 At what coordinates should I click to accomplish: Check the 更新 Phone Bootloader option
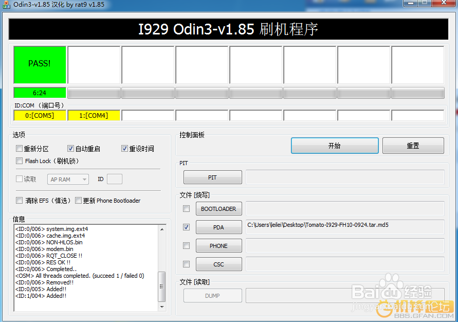79,200
